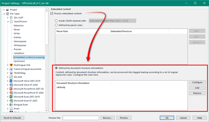The height and width of the screenshot is (122, 209).
Task: Click the Microsoft Word 2007-2019 icon
Action: tap(11, 81)
